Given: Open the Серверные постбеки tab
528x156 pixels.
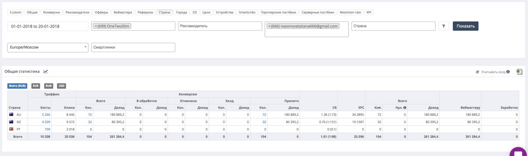Looking at the screenshot, I should click(318, 12).
